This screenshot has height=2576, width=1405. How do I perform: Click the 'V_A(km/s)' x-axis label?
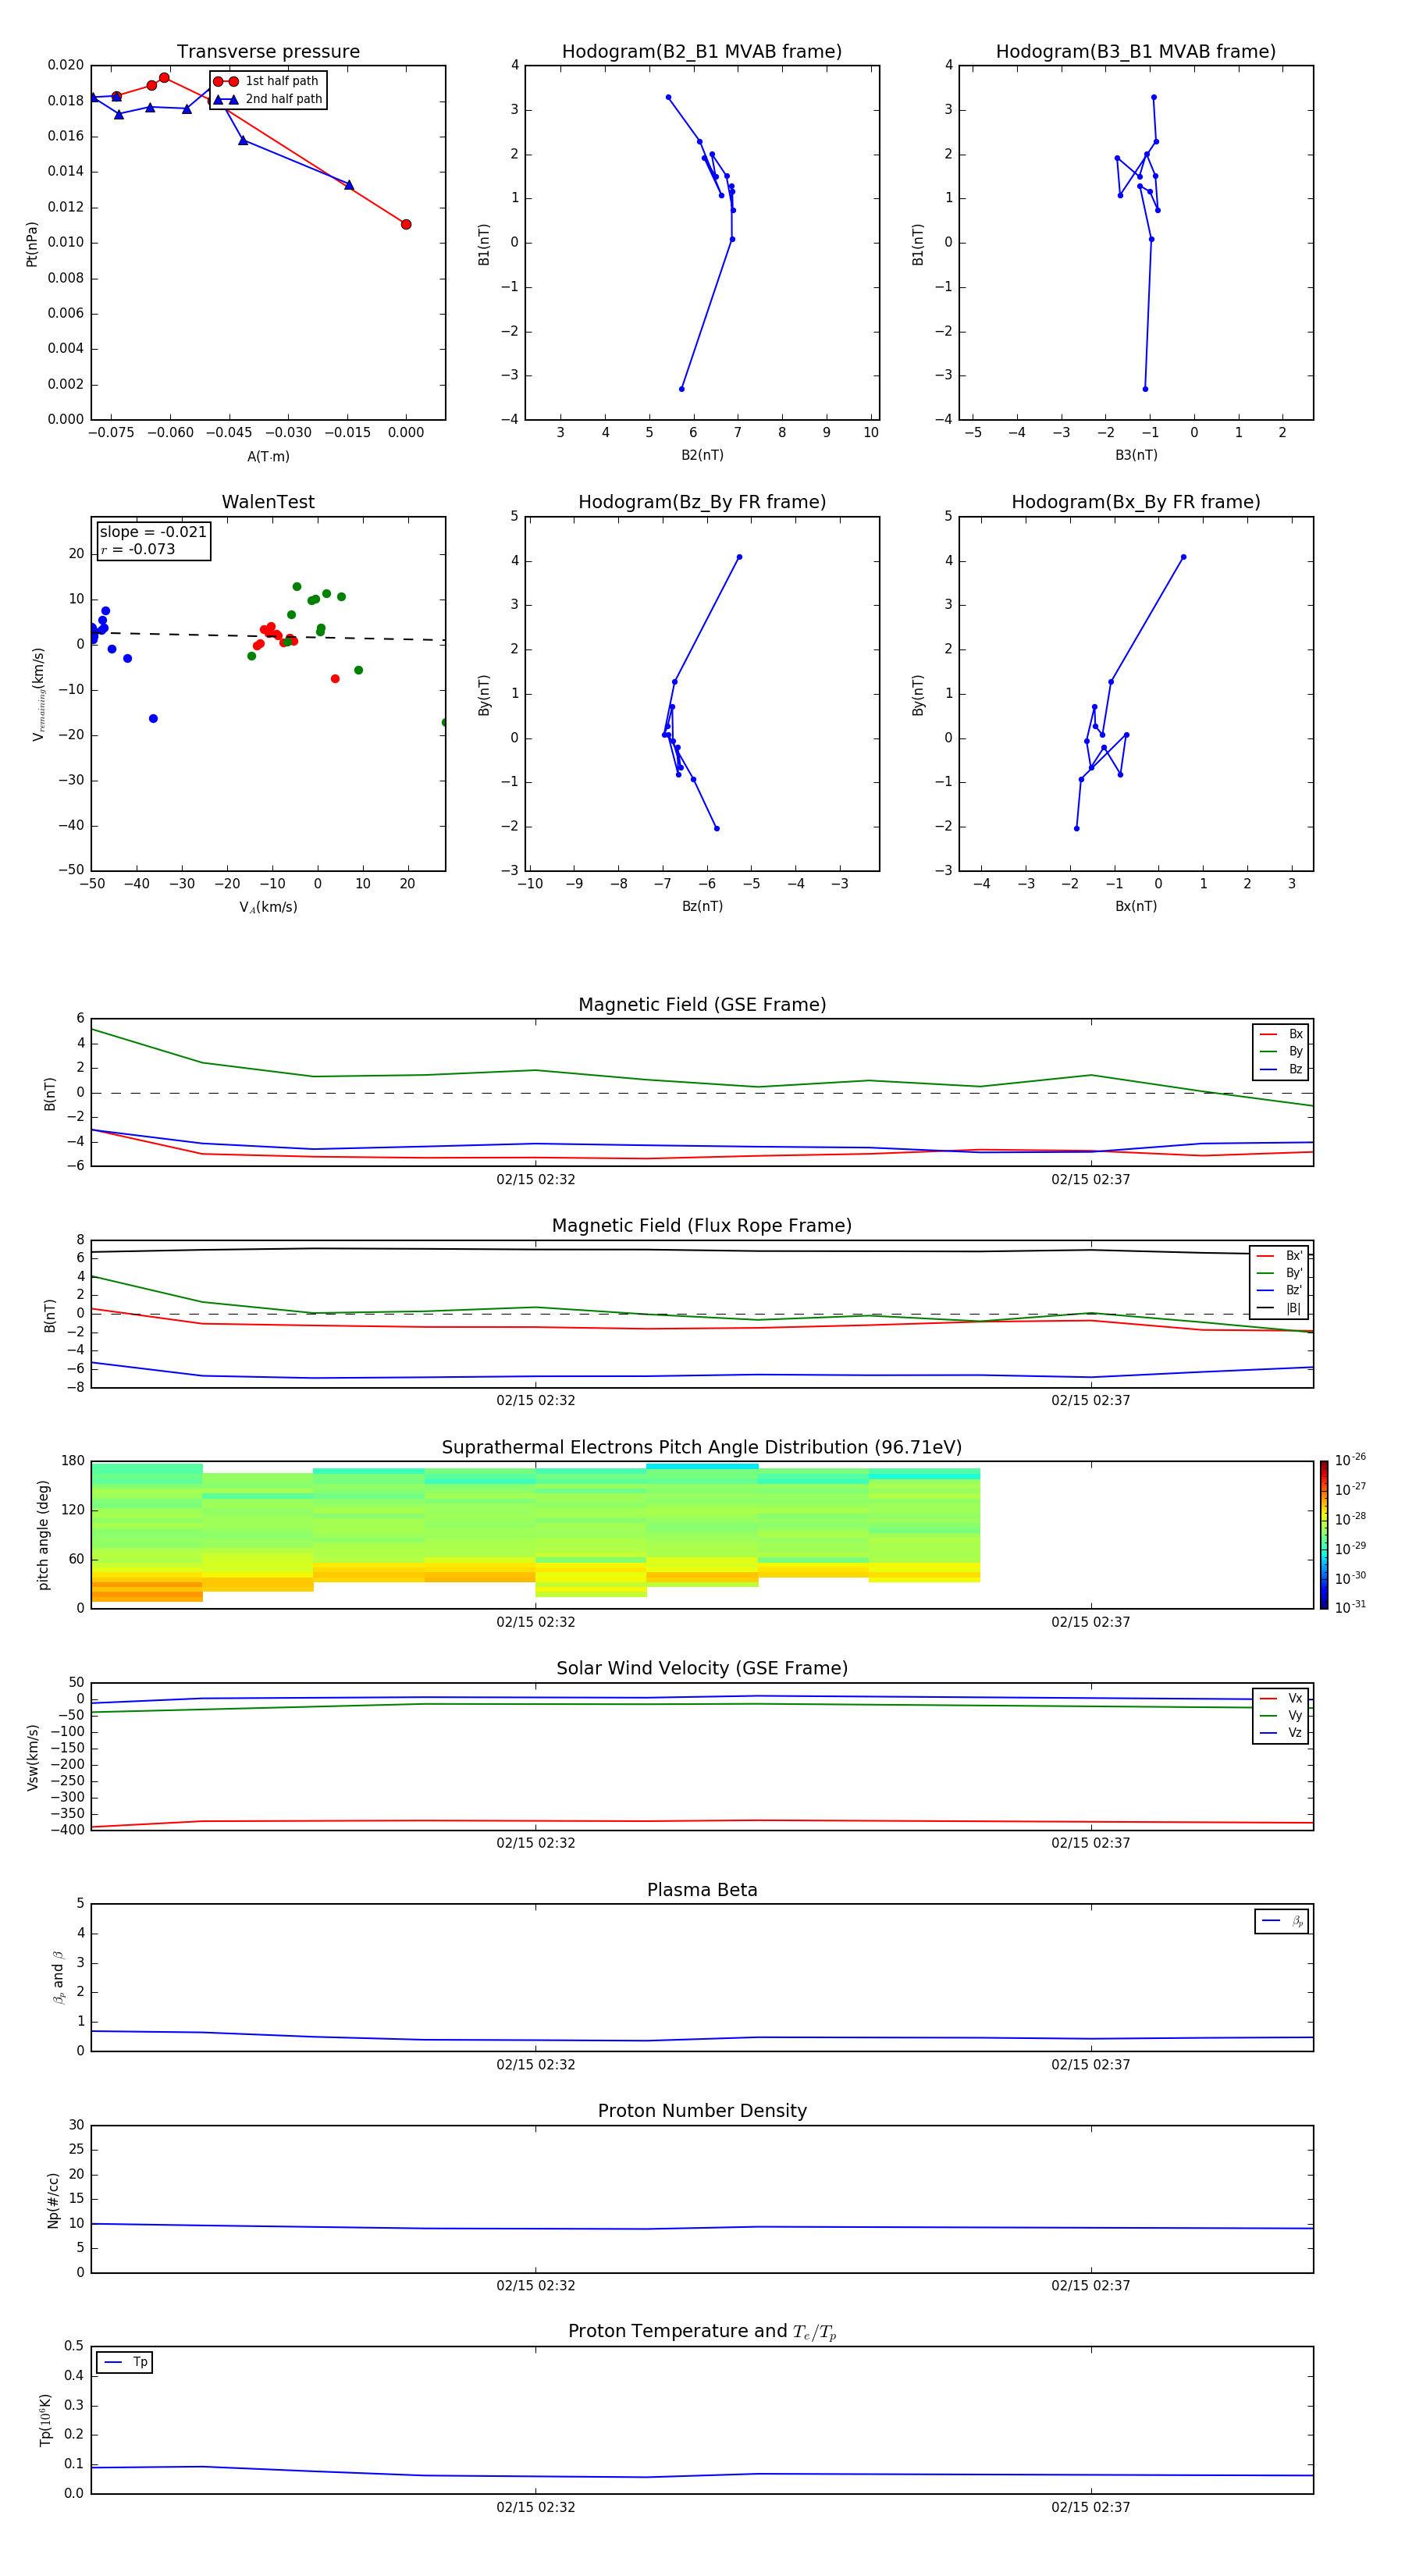pyautogui.click(x=268, y=907)
